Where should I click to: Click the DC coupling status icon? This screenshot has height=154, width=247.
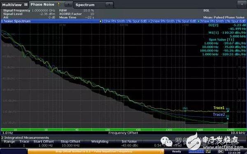pos(221,152)
